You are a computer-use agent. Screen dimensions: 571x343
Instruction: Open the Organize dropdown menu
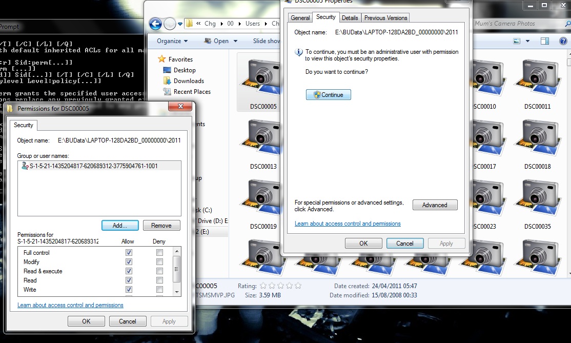click(x=172, y=41)
